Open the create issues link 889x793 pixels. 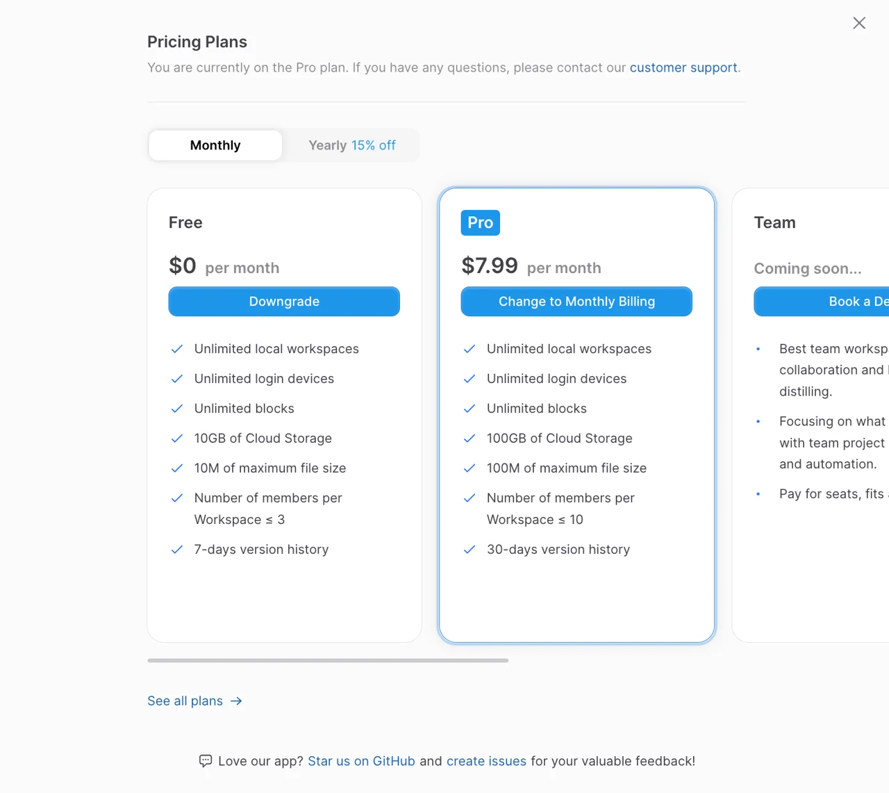click(x=486, y=761)
